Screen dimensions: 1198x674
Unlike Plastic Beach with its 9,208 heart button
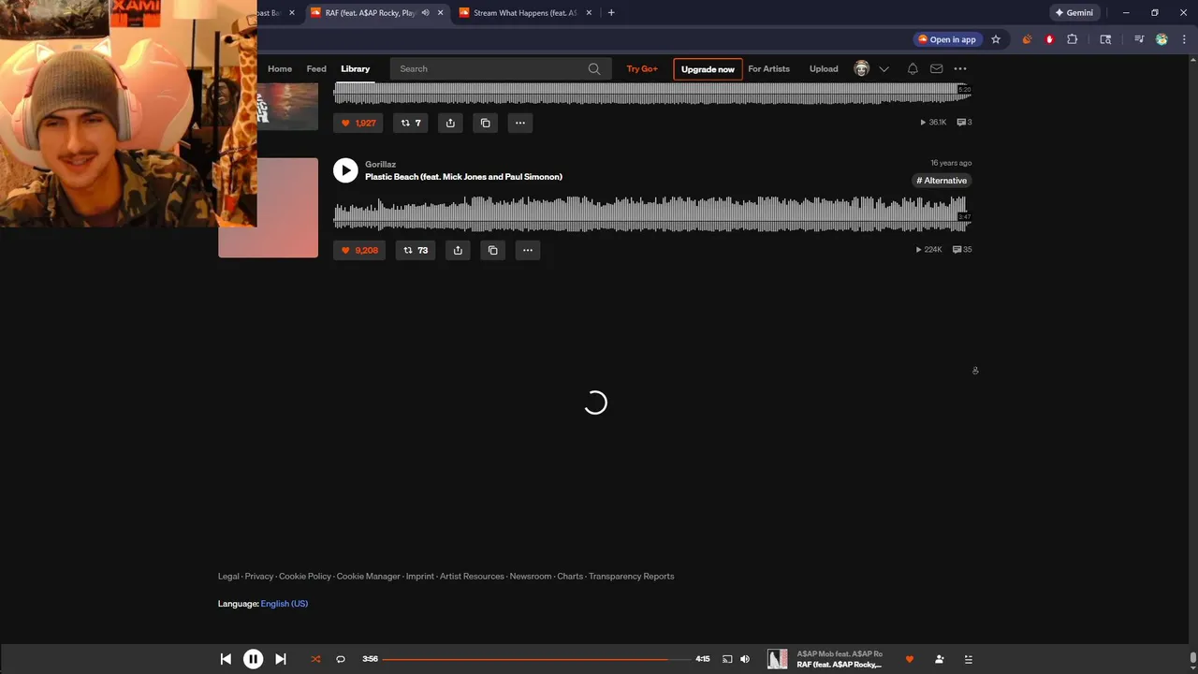tap(359, 250)
